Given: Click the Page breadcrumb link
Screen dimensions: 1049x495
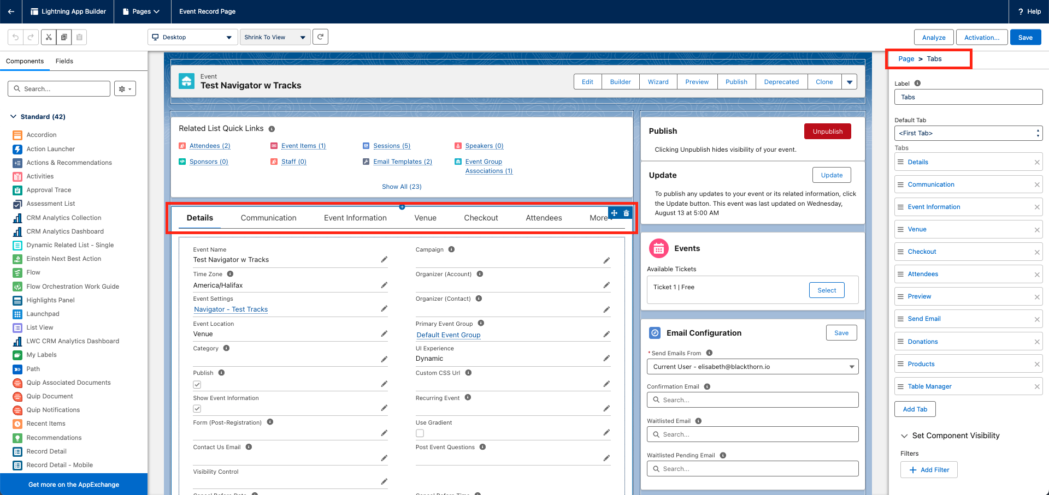Looking at the screenshot, I should 906,59.
